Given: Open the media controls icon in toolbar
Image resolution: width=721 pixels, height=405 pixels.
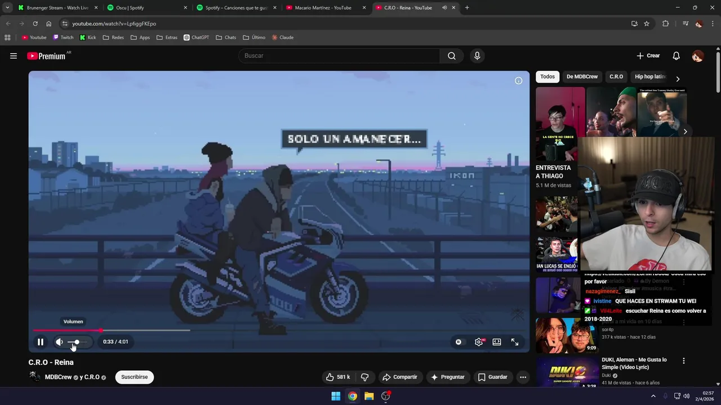Looking at the screenshot, I should [685, 24].
